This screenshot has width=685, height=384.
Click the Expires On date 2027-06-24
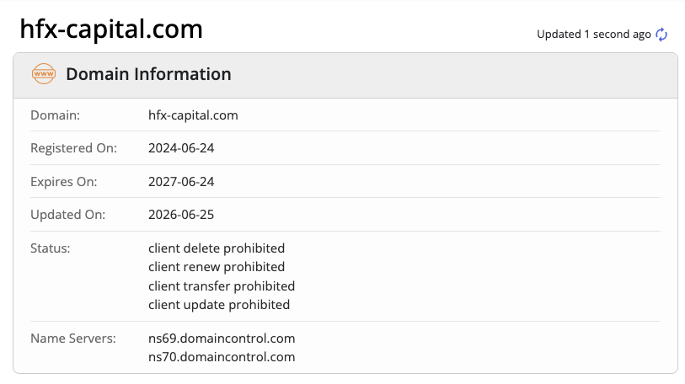point(181,182)
